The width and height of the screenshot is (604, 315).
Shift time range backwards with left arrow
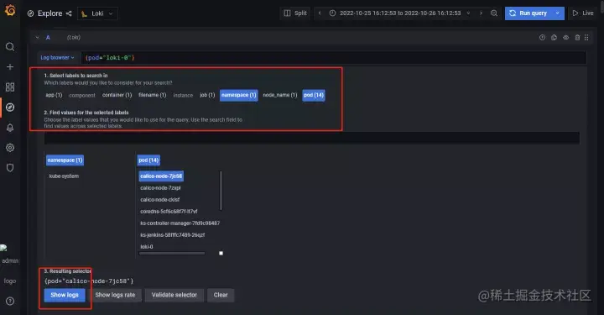click(x=320, y=13)
